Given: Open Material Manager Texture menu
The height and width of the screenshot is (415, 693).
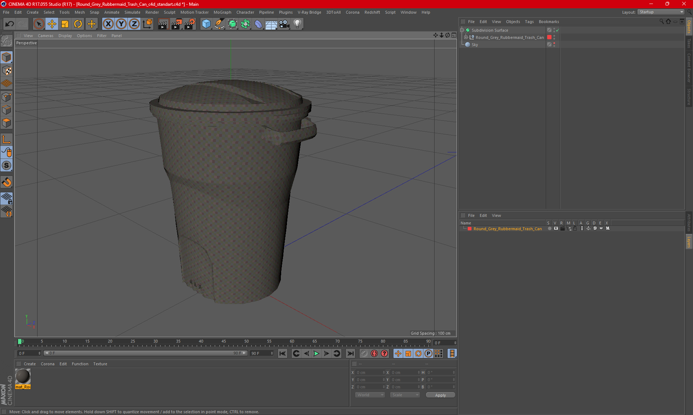Looking at the screenshot, I should click(x=100, y=364).
